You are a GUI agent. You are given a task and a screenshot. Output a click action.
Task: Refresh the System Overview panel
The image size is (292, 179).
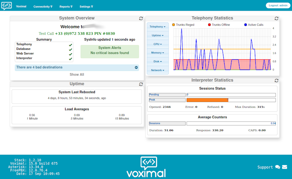click(x=141, y=18)
